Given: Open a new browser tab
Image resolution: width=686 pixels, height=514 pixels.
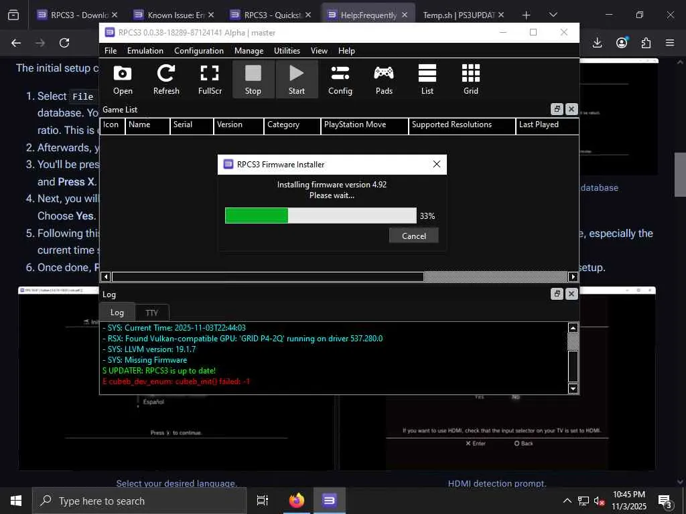Looking at the screenshot, I should tap(527, 15).
